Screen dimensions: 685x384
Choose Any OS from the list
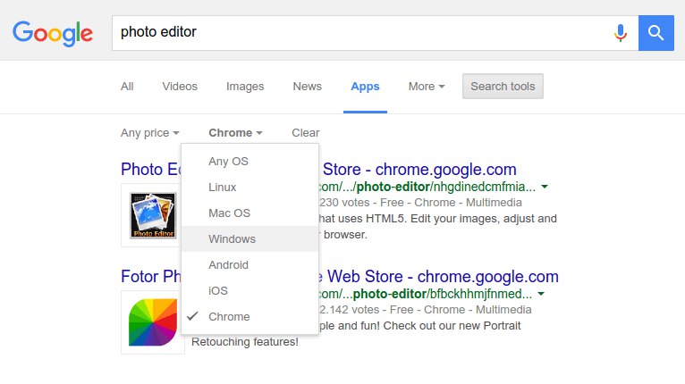tap(249, 161)
